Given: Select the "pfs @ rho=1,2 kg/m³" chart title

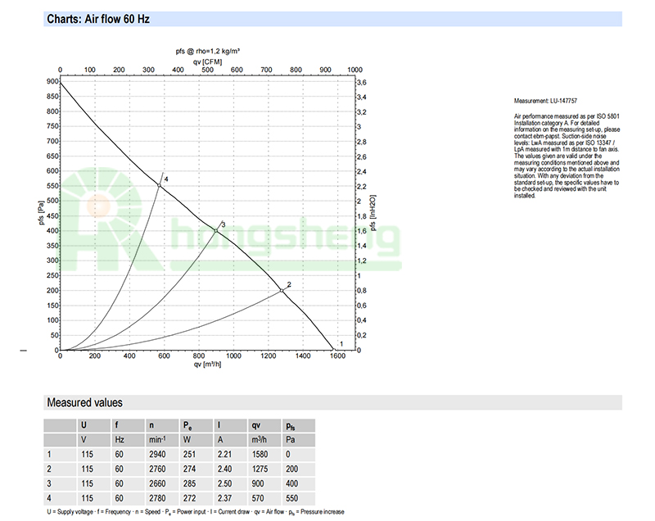Looking at the screenshot, I should pyautogui.click(x=208, y=52).
